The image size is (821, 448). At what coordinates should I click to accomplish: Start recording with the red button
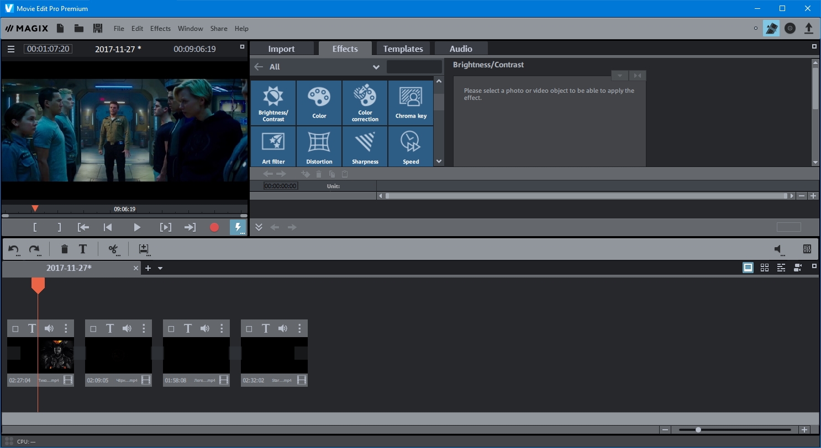coord(214,227)
